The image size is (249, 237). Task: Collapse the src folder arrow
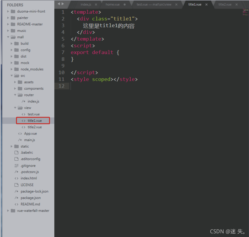[12, 76]
